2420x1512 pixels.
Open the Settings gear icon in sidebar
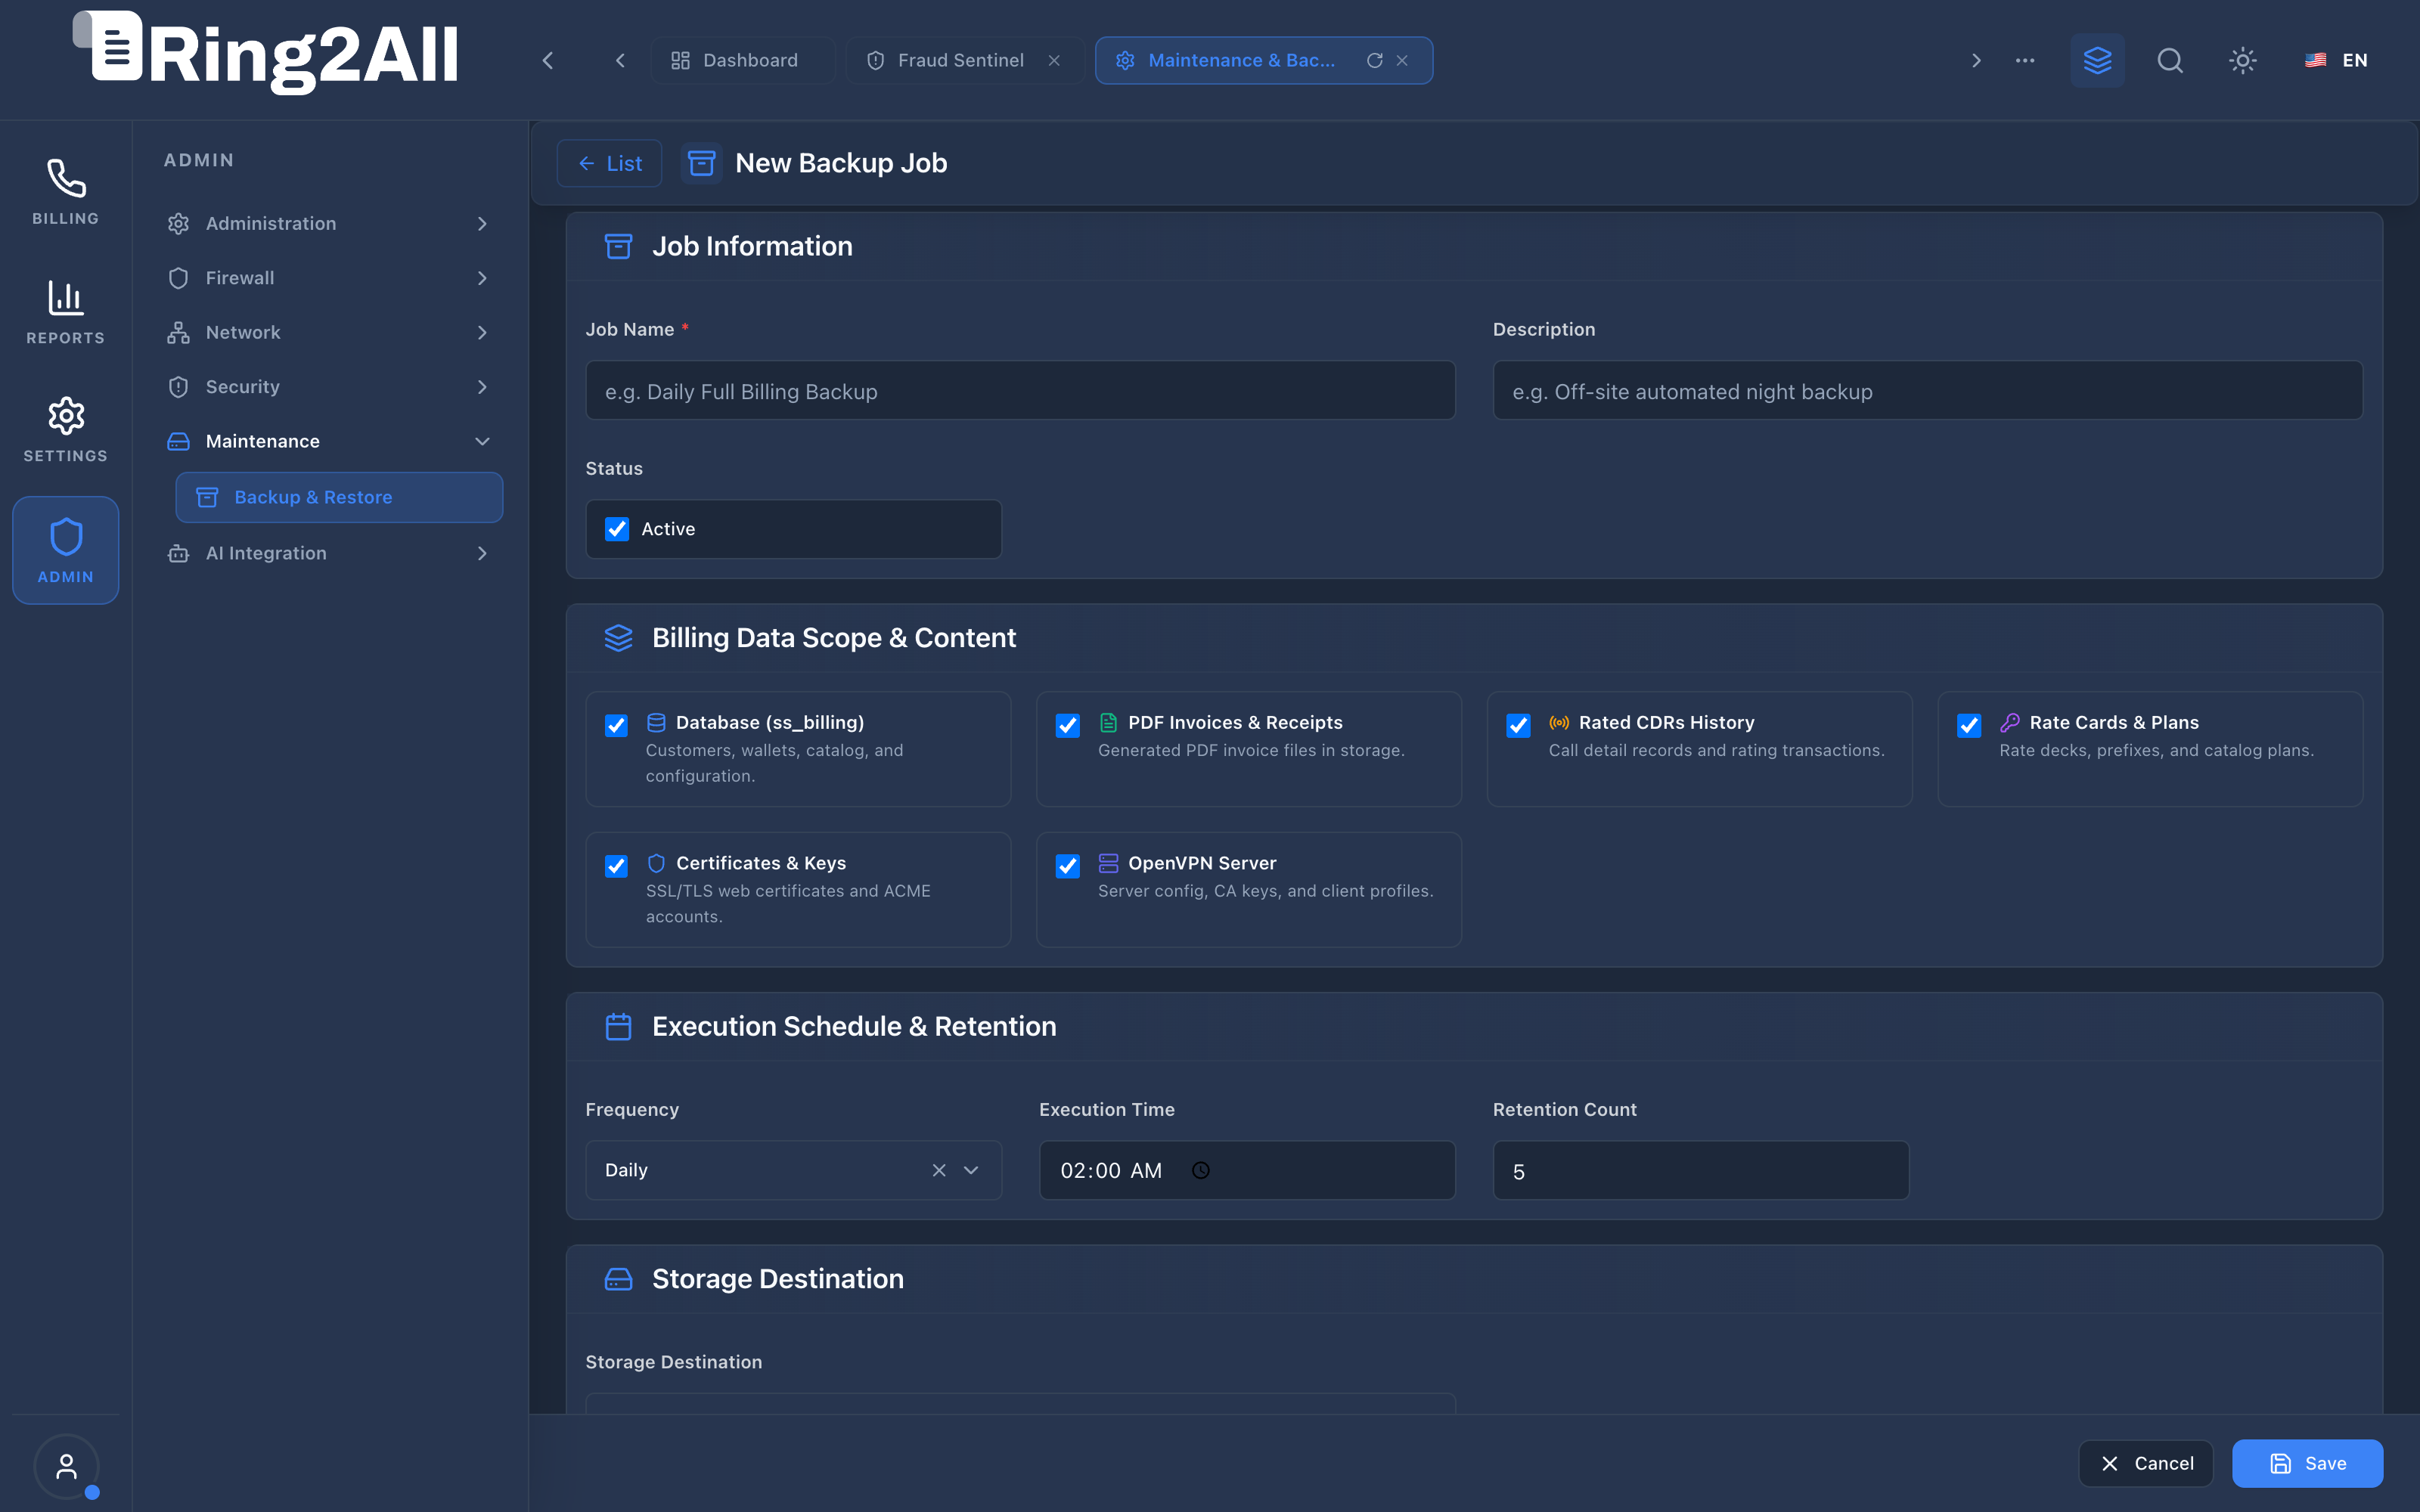pos(66,415)
